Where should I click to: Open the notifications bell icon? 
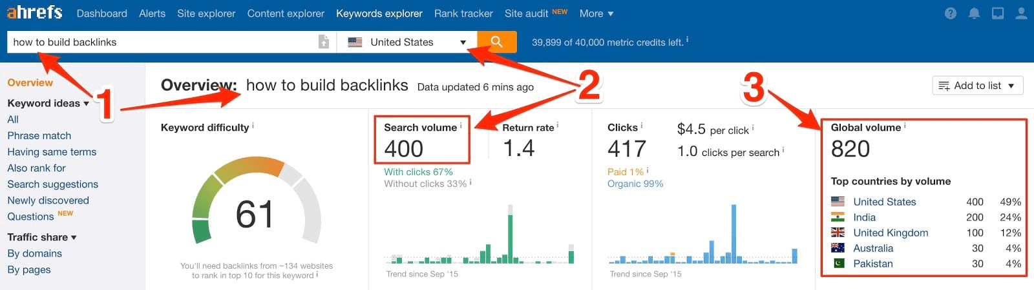click(x=975, y=14)
